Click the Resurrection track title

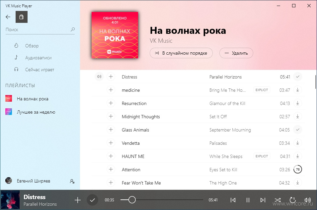click(134, 103)
